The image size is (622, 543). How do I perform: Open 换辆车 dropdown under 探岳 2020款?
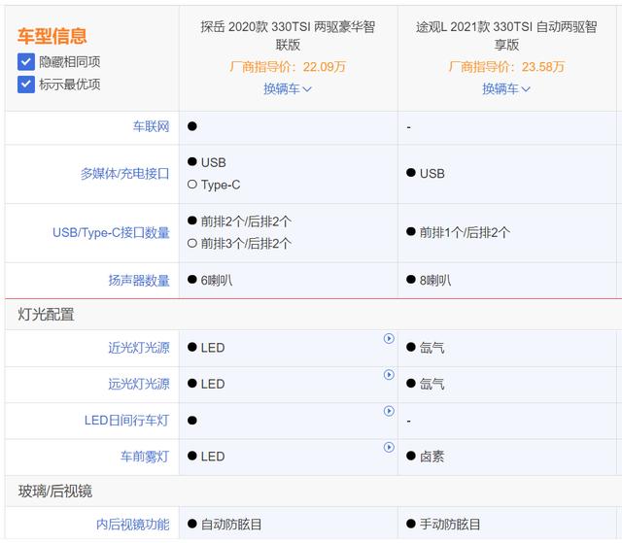coord(288,88)
